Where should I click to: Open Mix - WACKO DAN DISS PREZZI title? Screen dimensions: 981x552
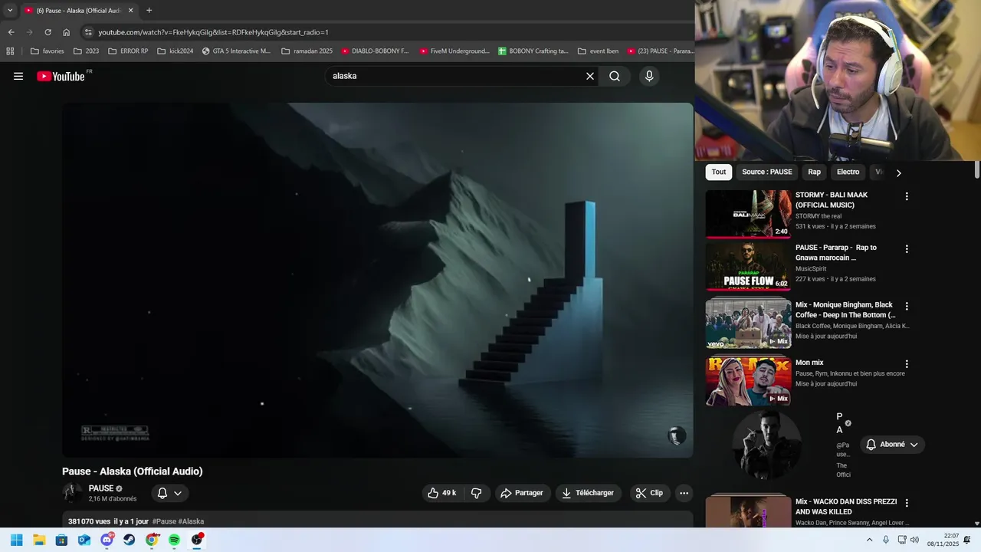click(x=846, y=506)
